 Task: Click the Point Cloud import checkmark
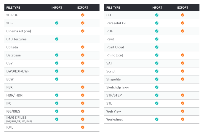[x=157, y=47]
